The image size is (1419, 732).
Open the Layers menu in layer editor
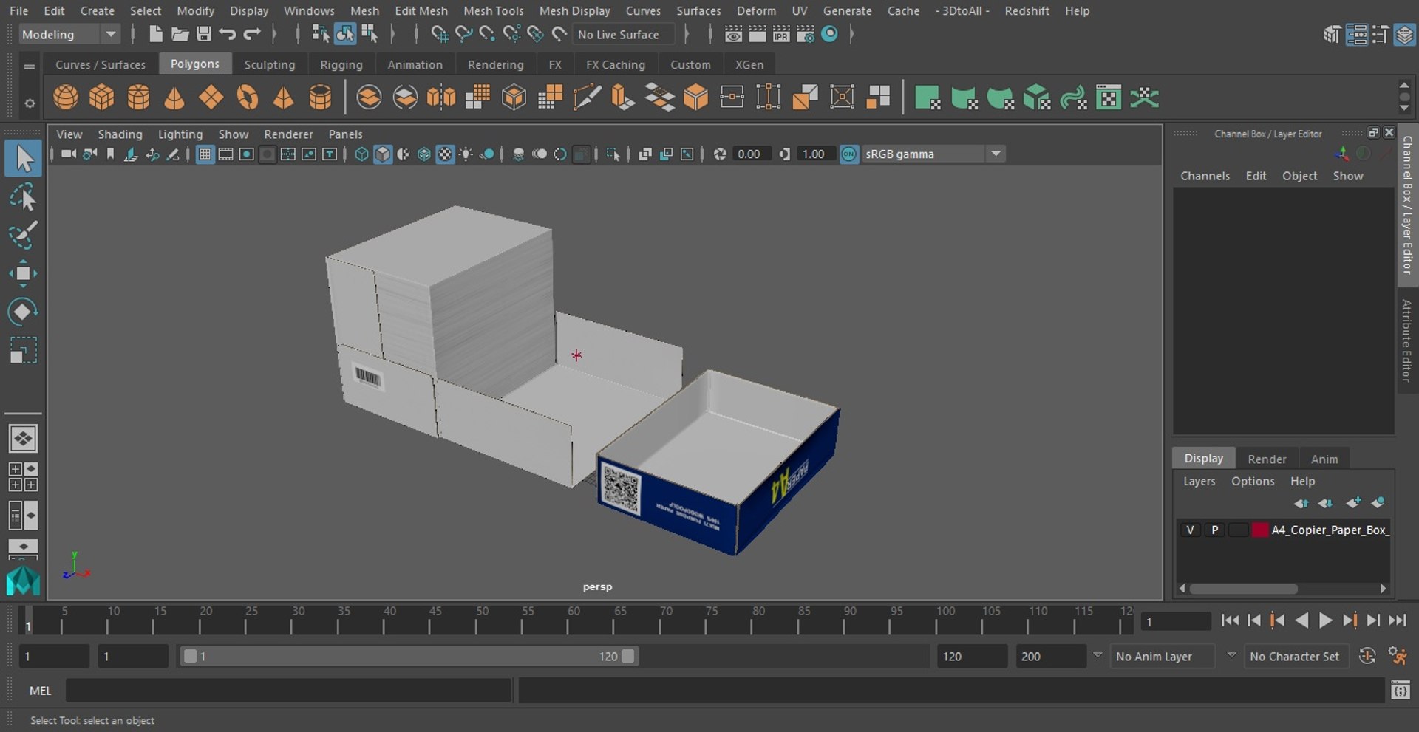point(1199,481)
